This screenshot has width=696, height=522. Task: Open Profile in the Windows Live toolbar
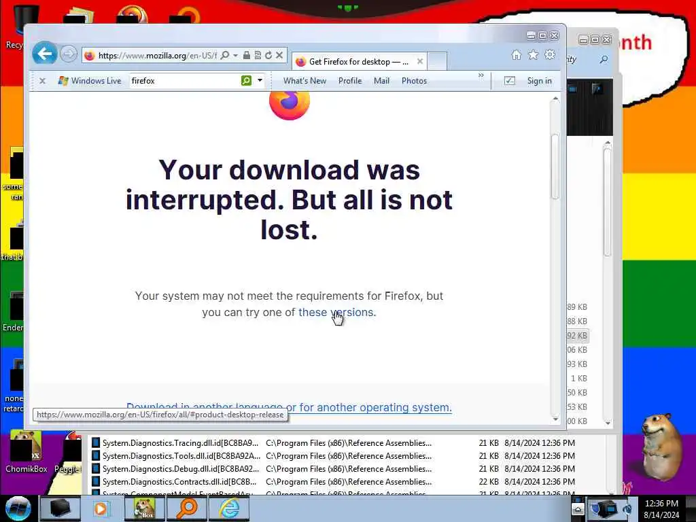pyautogui.click(x=350, y=81)
